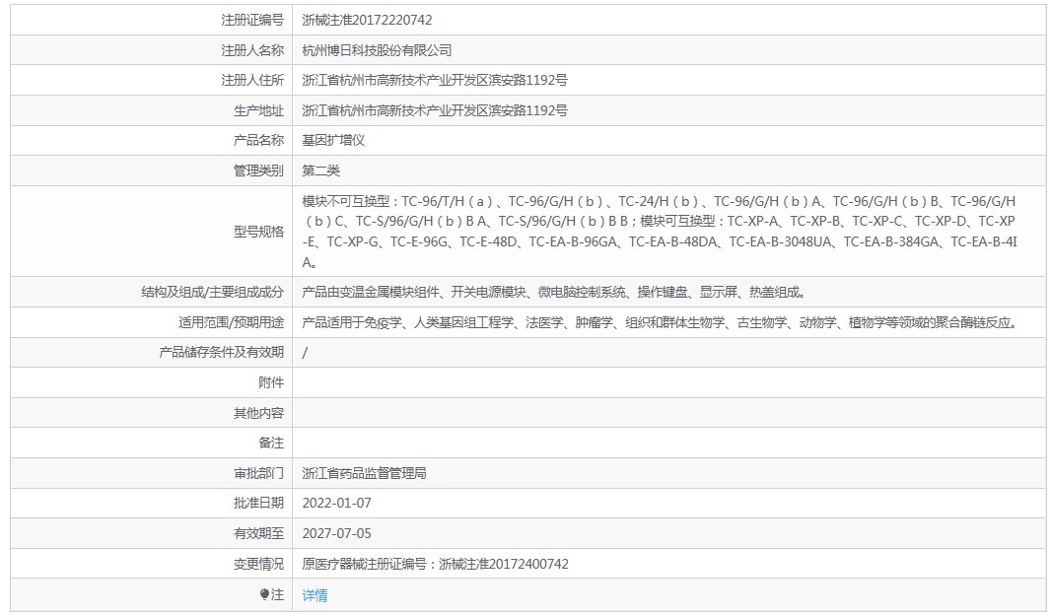Screen dimensions: 1052x615
Task: Select management category value 第二类
Action: click(320, 171)
